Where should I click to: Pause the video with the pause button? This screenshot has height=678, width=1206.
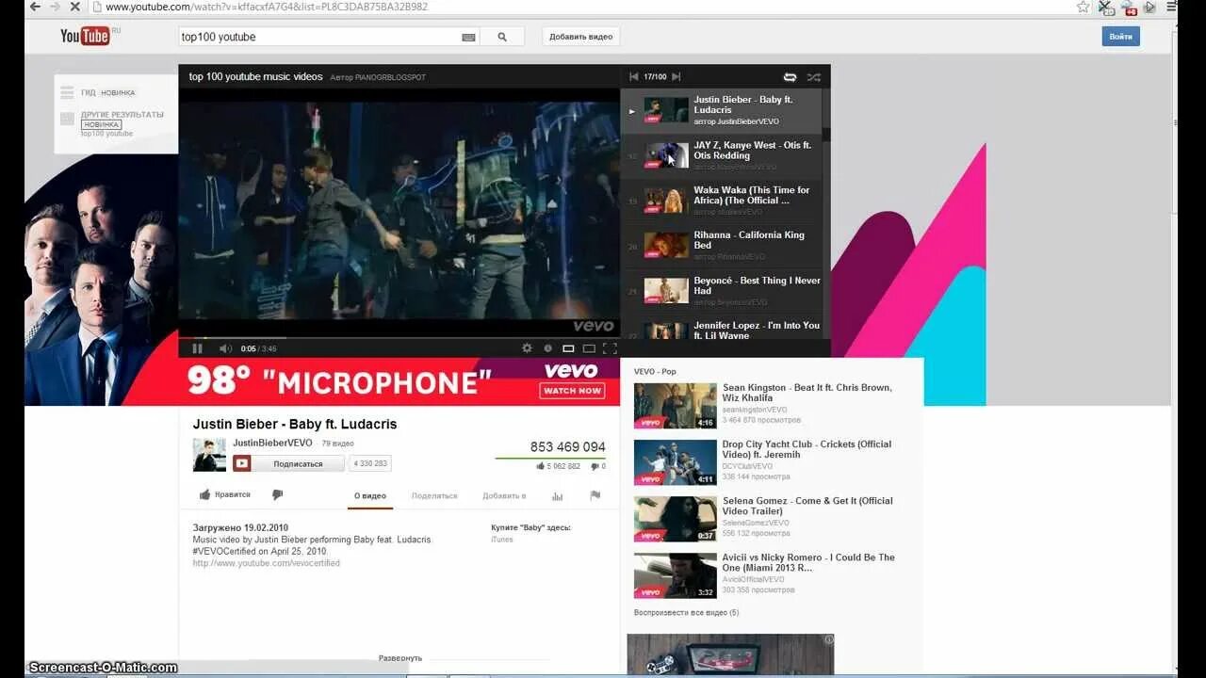(198, 348)
